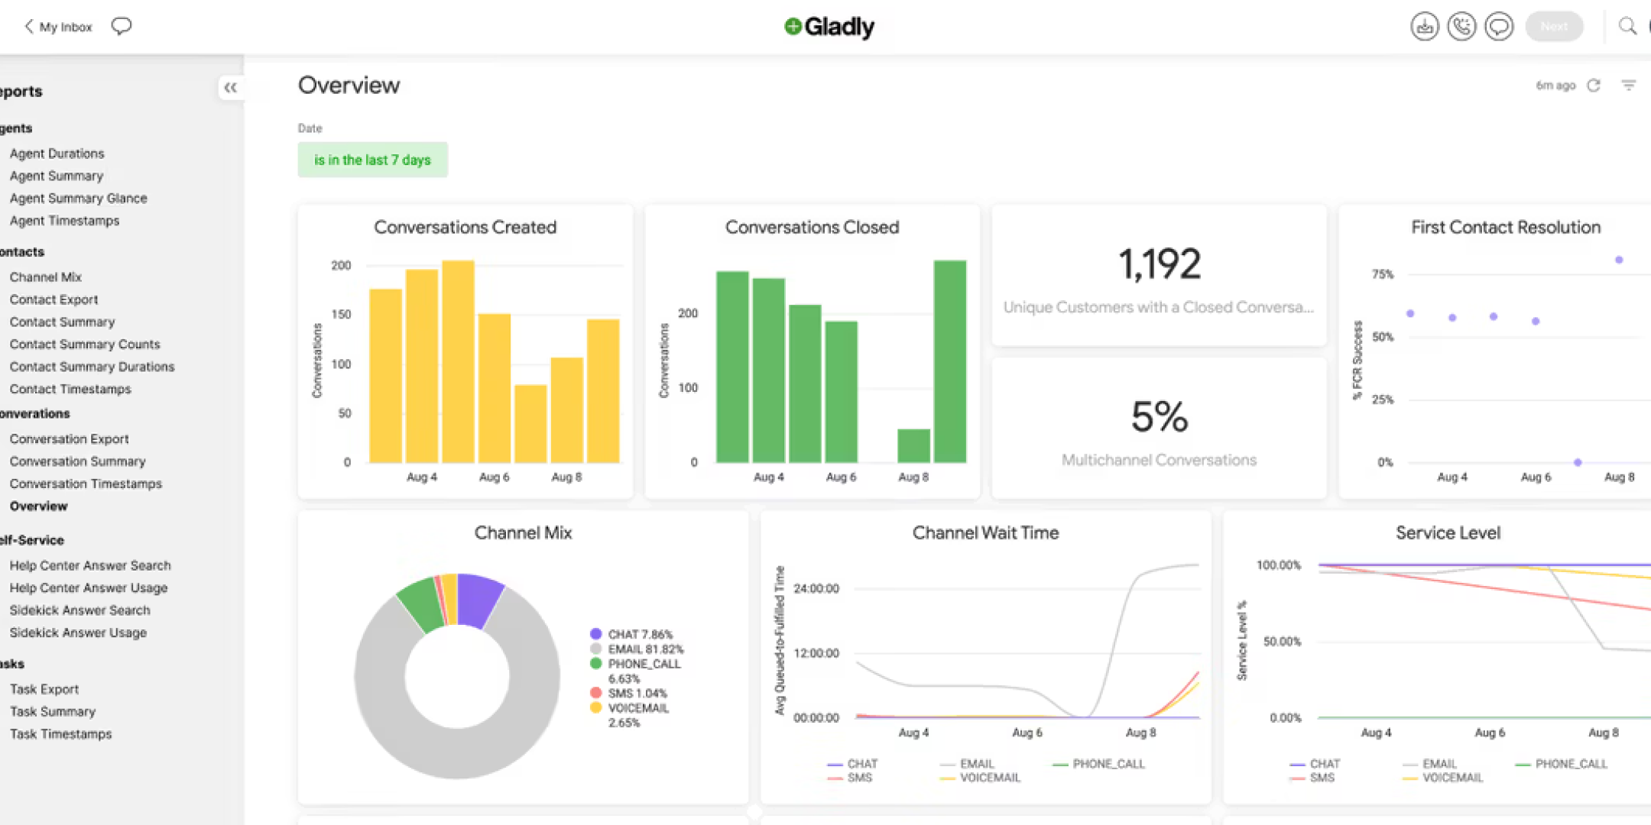Click the chat bubble icon beside My Inbox

121,26
